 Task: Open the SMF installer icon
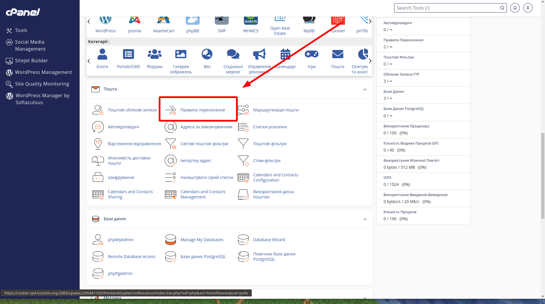coord(221,20)
